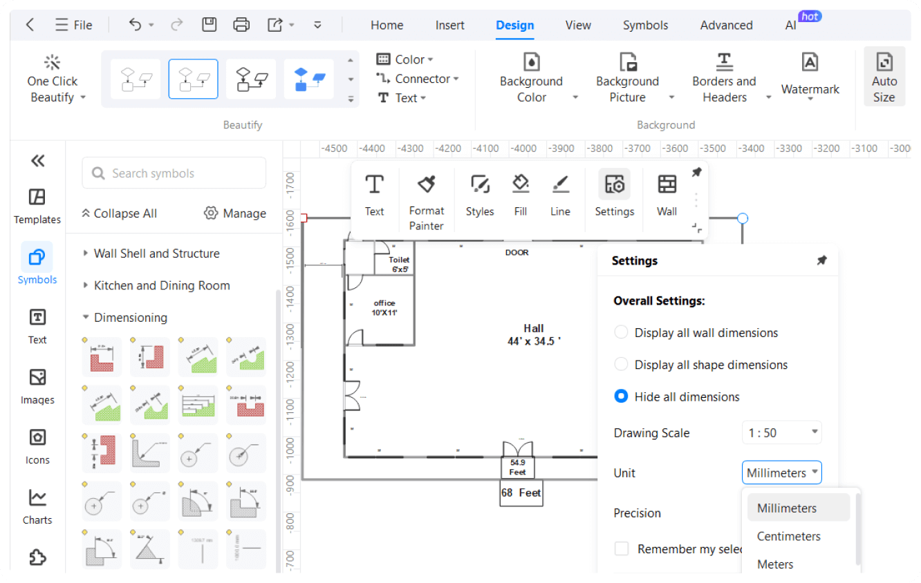Open the quick access customize dropdown

[x=317, y=25]
